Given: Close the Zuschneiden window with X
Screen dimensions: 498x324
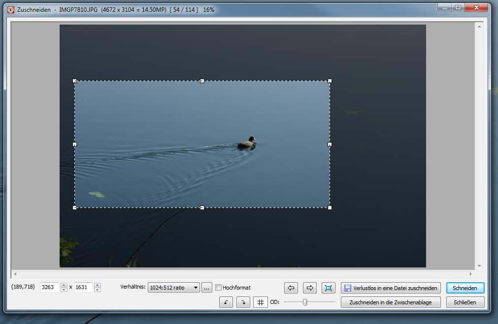Looking at the screenshot, I should (x=476, y=7).
